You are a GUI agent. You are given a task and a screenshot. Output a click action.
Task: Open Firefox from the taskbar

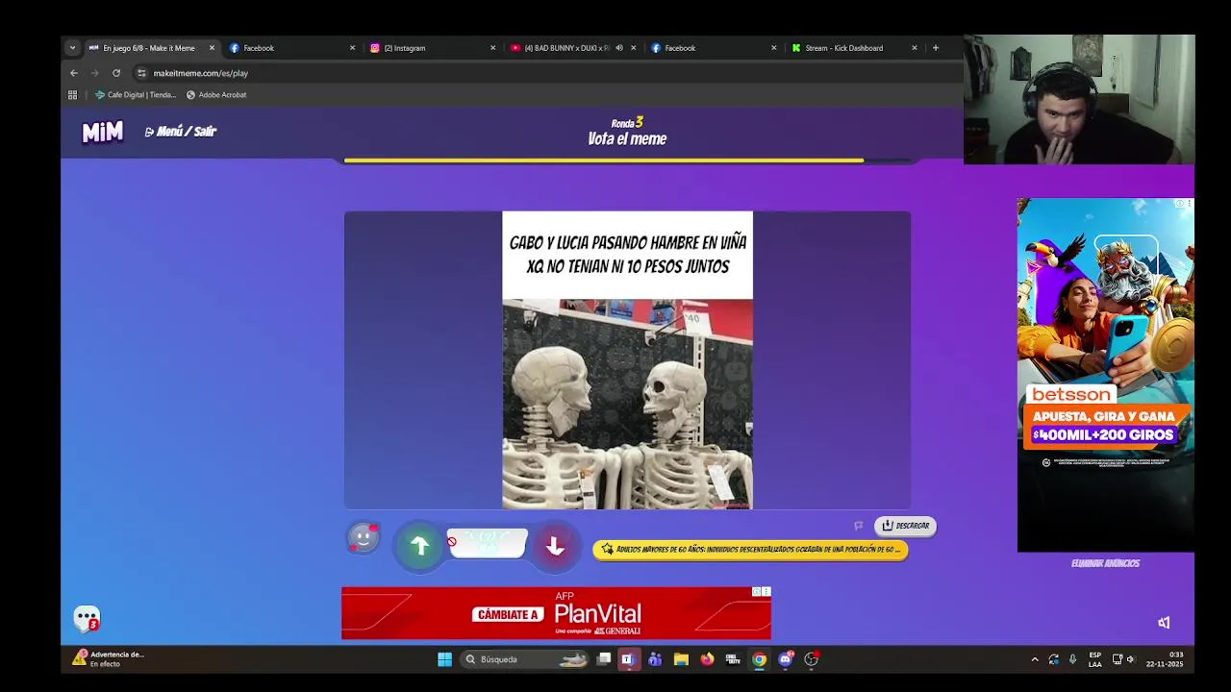(707, 659)
